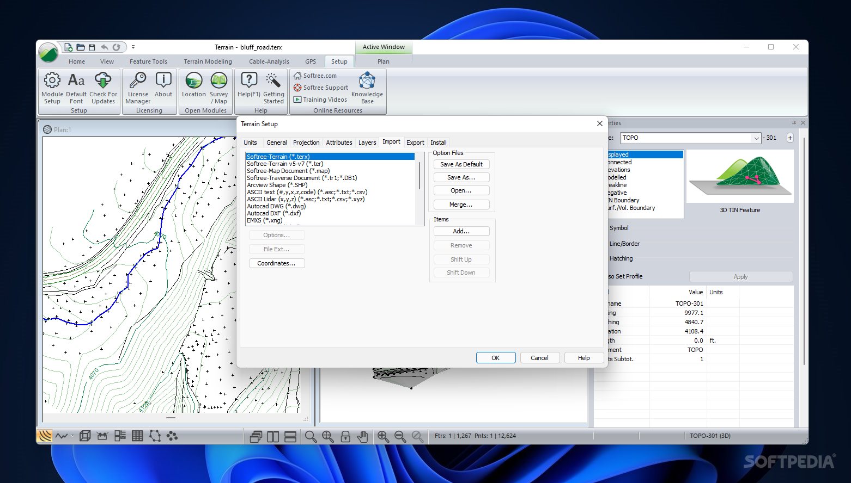Image resolution: width=851 pixels, height=483 pixels.
Task: Select the hand pan tool
Action: [362, 436]
